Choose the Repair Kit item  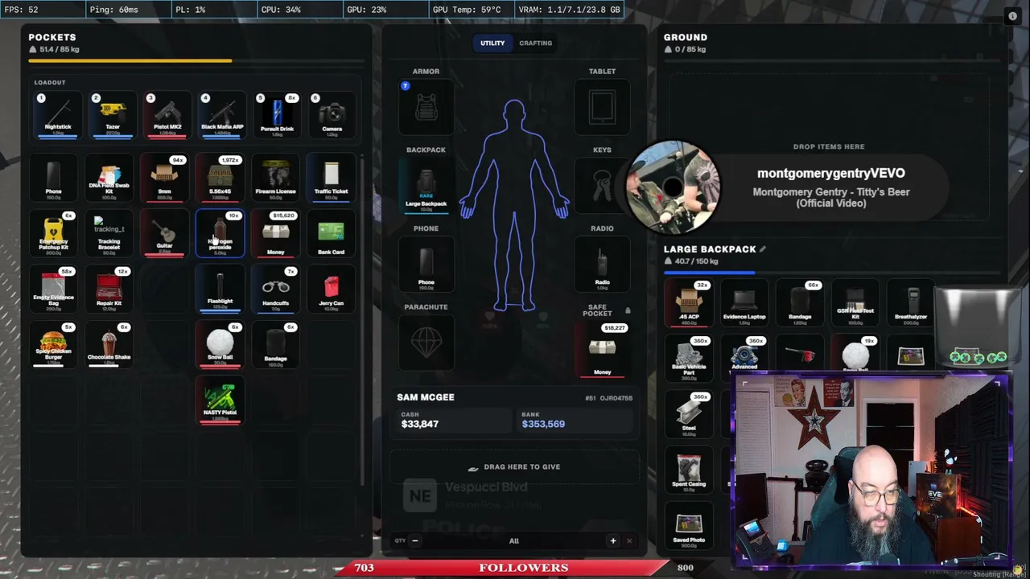[109, 289]
